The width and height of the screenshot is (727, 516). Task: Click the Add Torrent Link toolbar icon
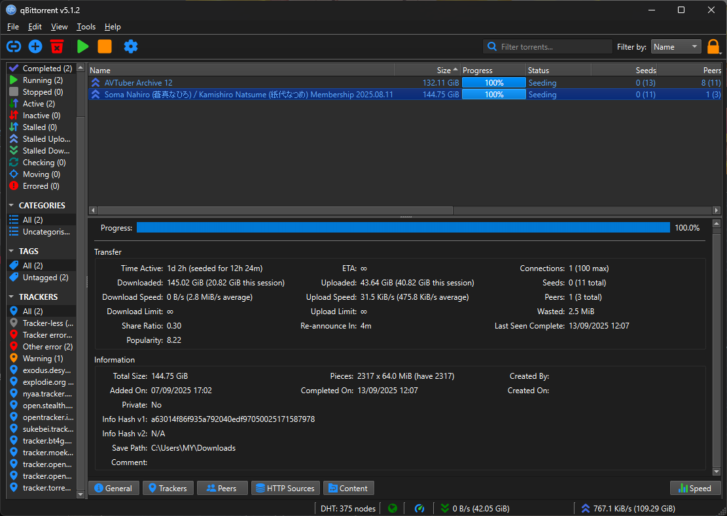coord(14,46)
